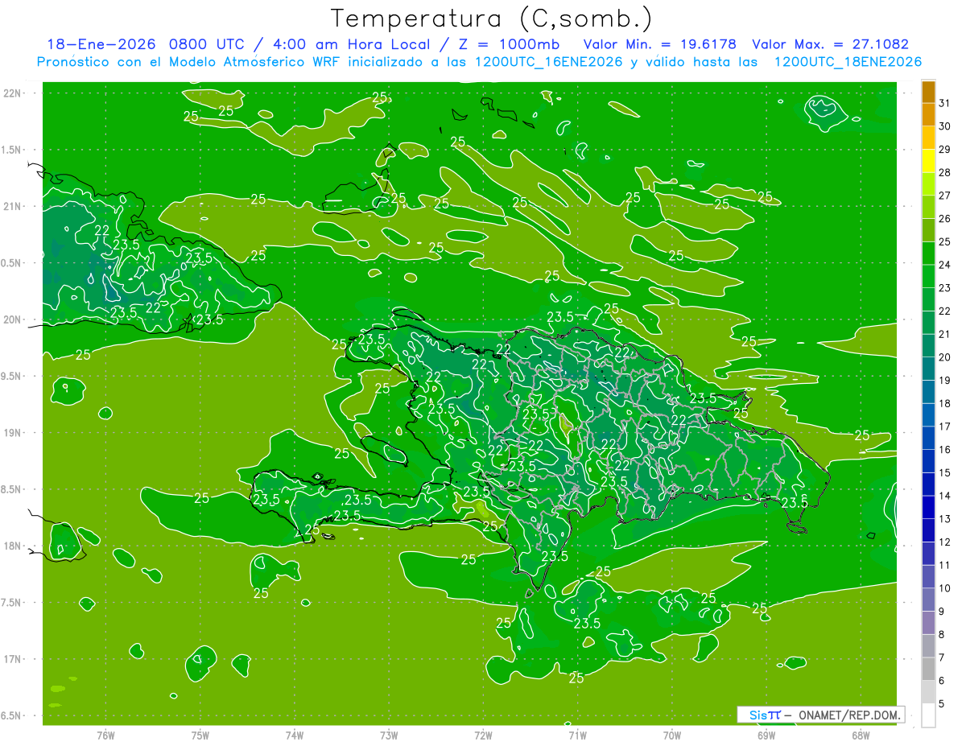The width and height of the screenshot is (966, 746).
Task: Click the '76W' longitude axis label
Action: [x=105, y=735]
